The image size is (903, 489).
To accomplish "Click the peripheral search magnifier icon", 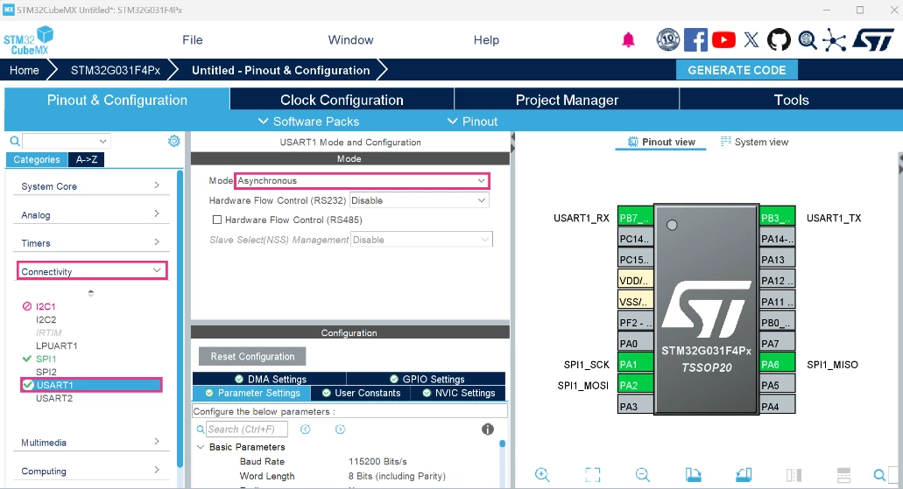I will (x=15, y=141).
